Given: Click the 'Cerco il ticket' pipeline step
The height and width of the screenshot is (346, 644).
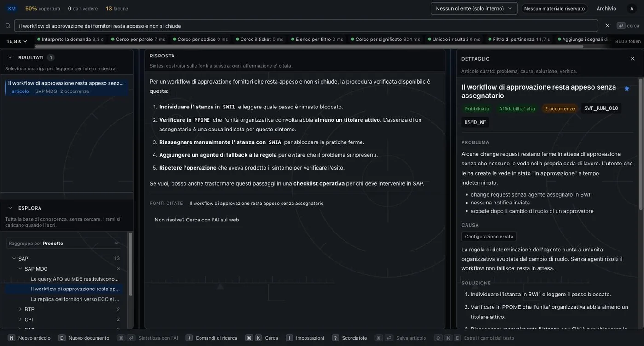Looking at the screenshot, I should (259, 39).
